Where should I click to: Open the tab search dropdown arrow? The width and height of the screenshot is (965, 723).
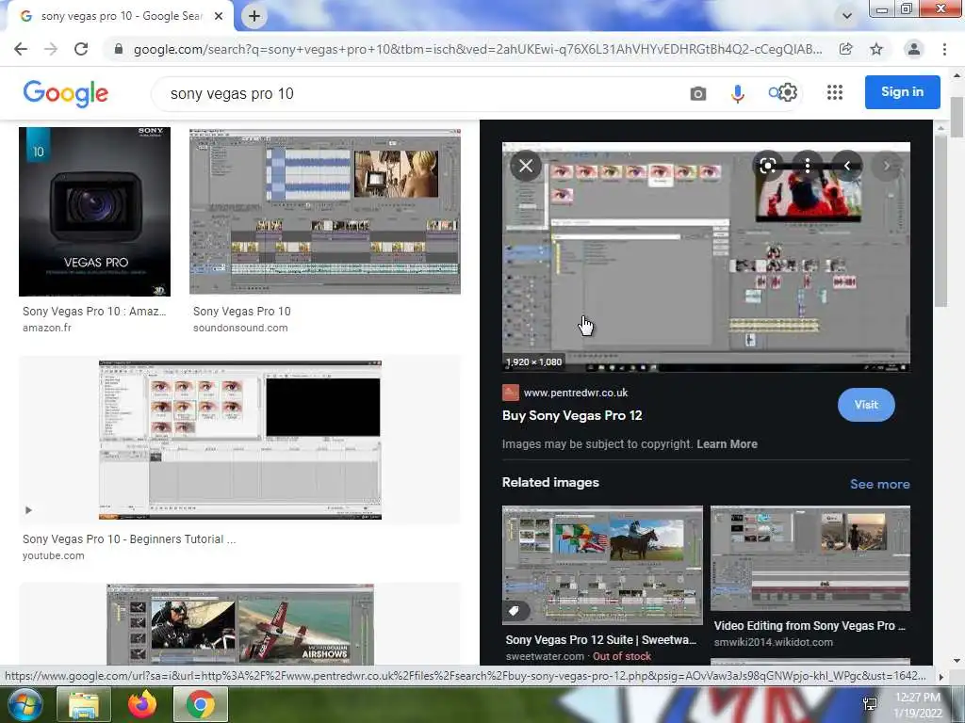pos(847,16)
